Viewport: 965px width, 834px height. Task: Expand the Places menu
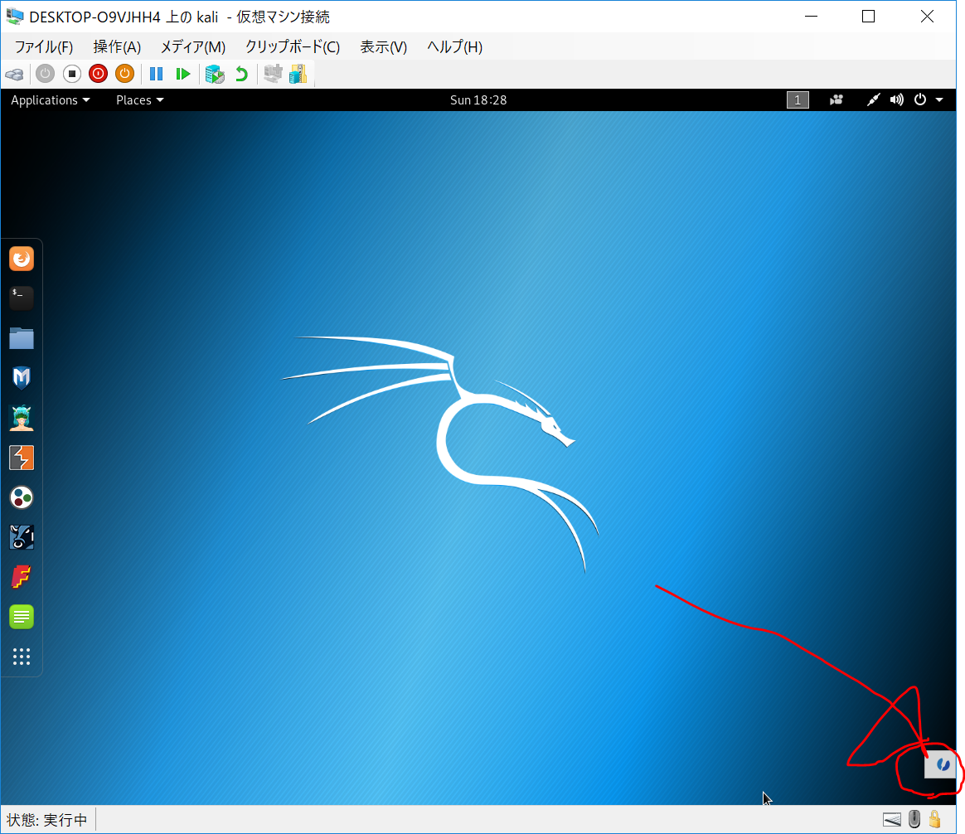point(139,100)
